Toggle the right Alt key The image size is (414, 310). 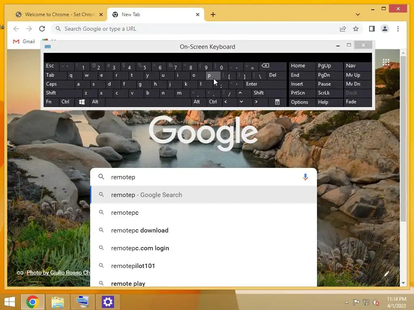tap(199, 102)
